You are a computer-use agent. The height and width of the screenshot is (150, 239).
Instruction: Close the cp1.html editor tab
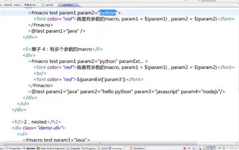[x=75, y=5]
